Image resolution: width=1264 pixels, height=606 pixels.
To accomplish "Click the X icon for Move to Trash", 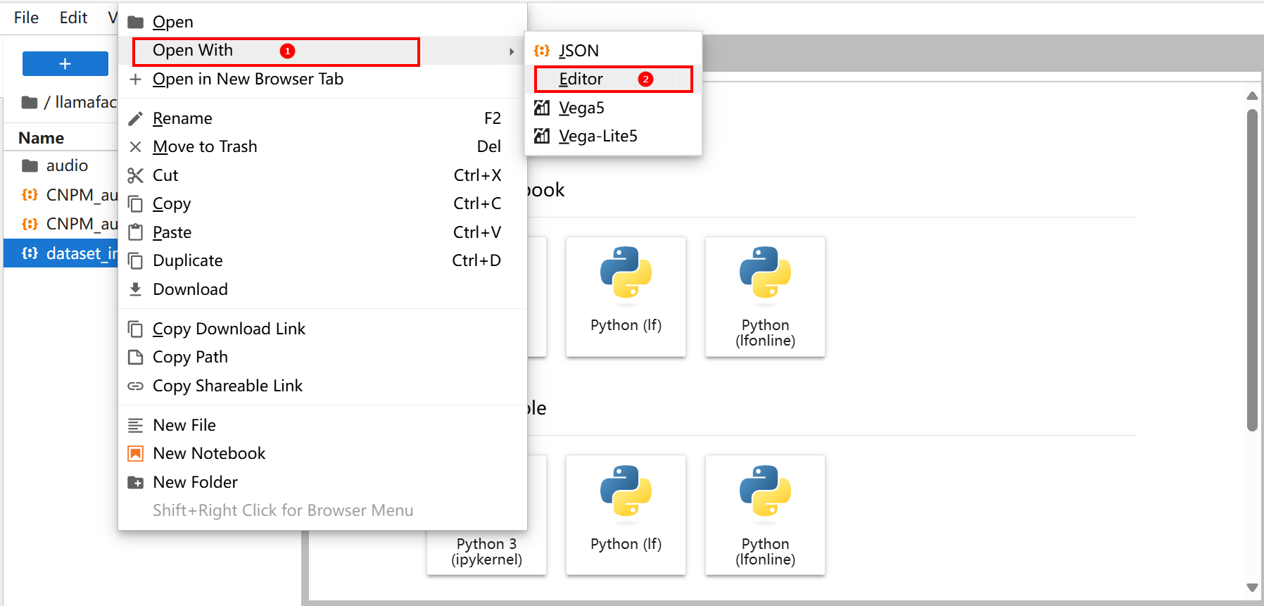I will point(135,146).
